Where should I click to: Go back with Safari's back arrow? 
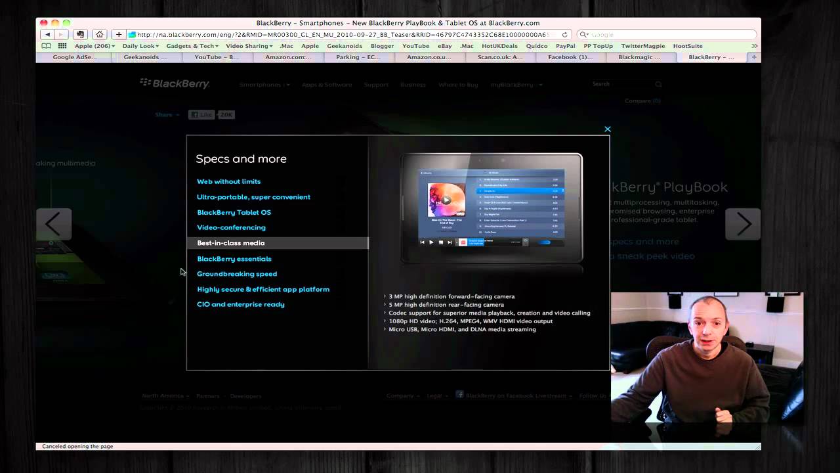click(47, 34)
